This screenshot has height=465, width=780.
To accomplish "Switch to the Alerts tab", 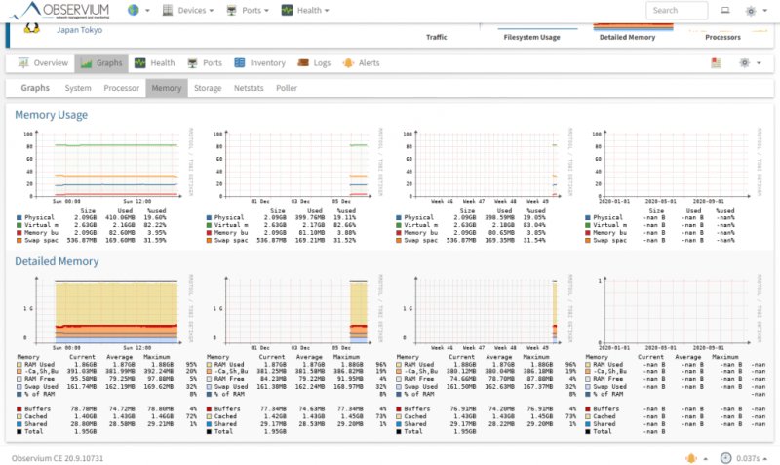I will pyautogui.click(x=361, y=63).
